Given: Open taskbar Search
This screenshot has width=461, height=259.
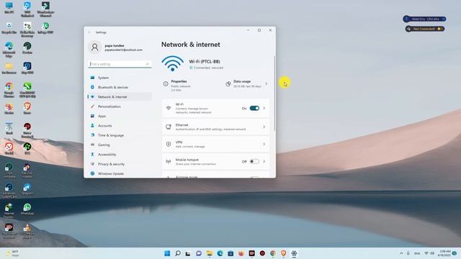Looking at the screenshot, I should (x=178, y=253).
